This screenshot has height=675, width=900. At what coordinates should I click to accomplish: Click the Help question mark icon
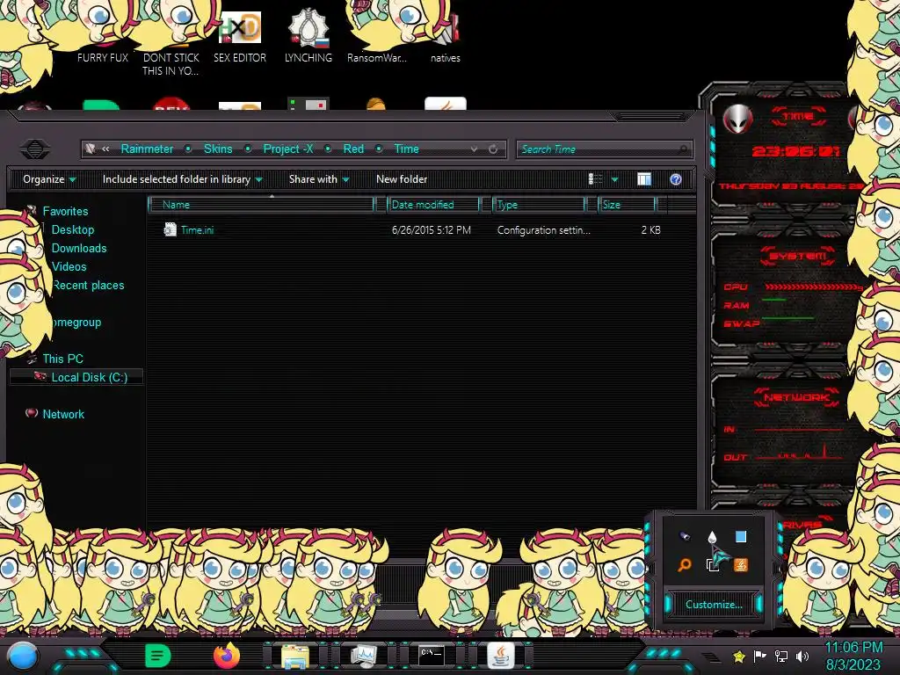[676, 179]
